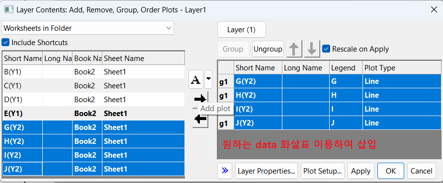
Task: Click the Ungroup button
Action: (x=268, y=49)
